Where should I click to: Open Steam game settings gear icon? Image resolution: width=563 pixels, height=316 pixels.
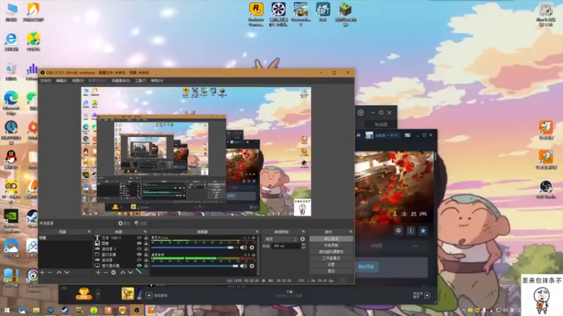click(x=398, y=231)
